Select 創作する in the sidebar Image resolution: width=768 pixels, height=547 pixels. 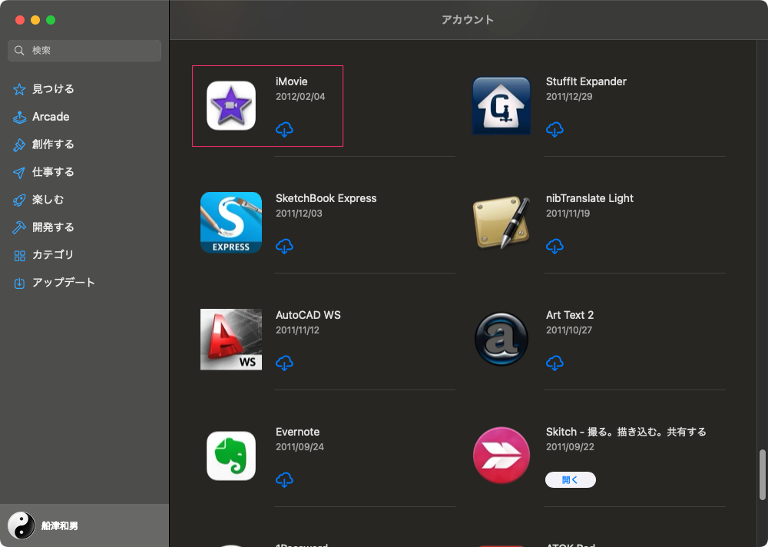click(x=53, y=144)
